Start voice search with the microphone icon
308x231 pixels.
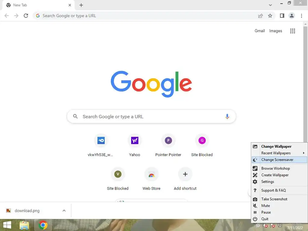coord(227,116)
